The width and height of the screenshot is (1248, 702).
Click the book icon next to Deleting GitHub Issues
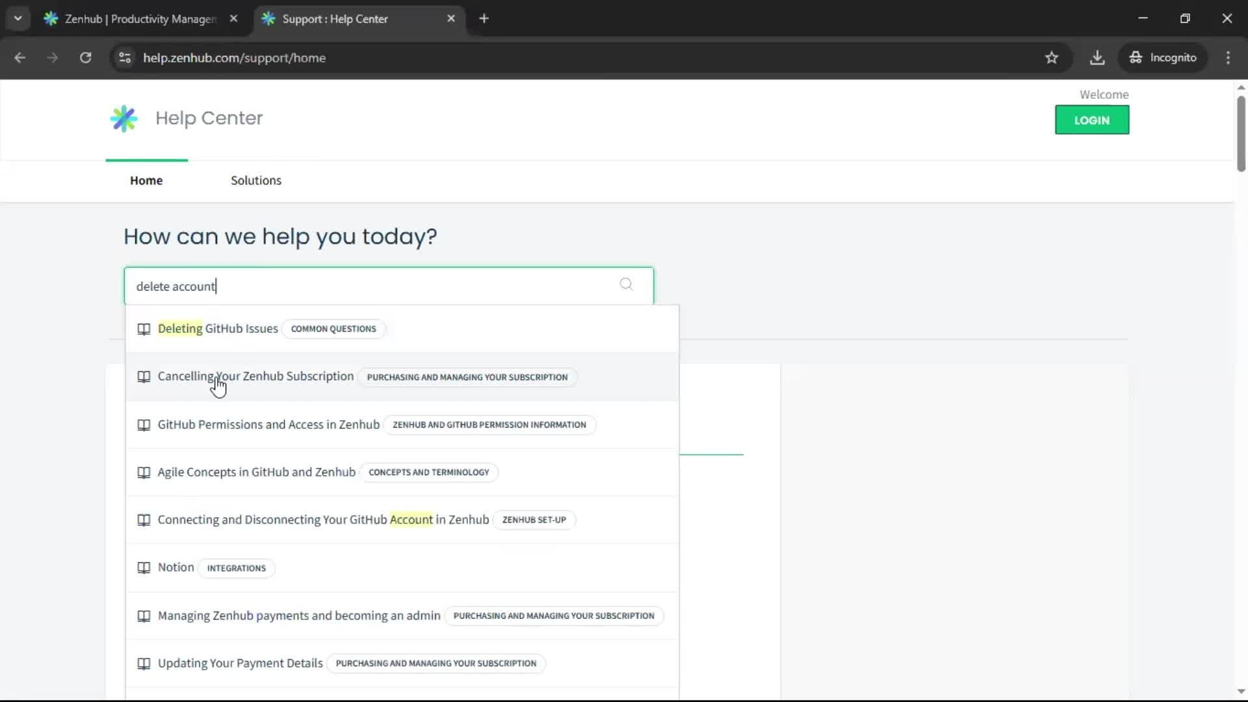tap(144, 329)
